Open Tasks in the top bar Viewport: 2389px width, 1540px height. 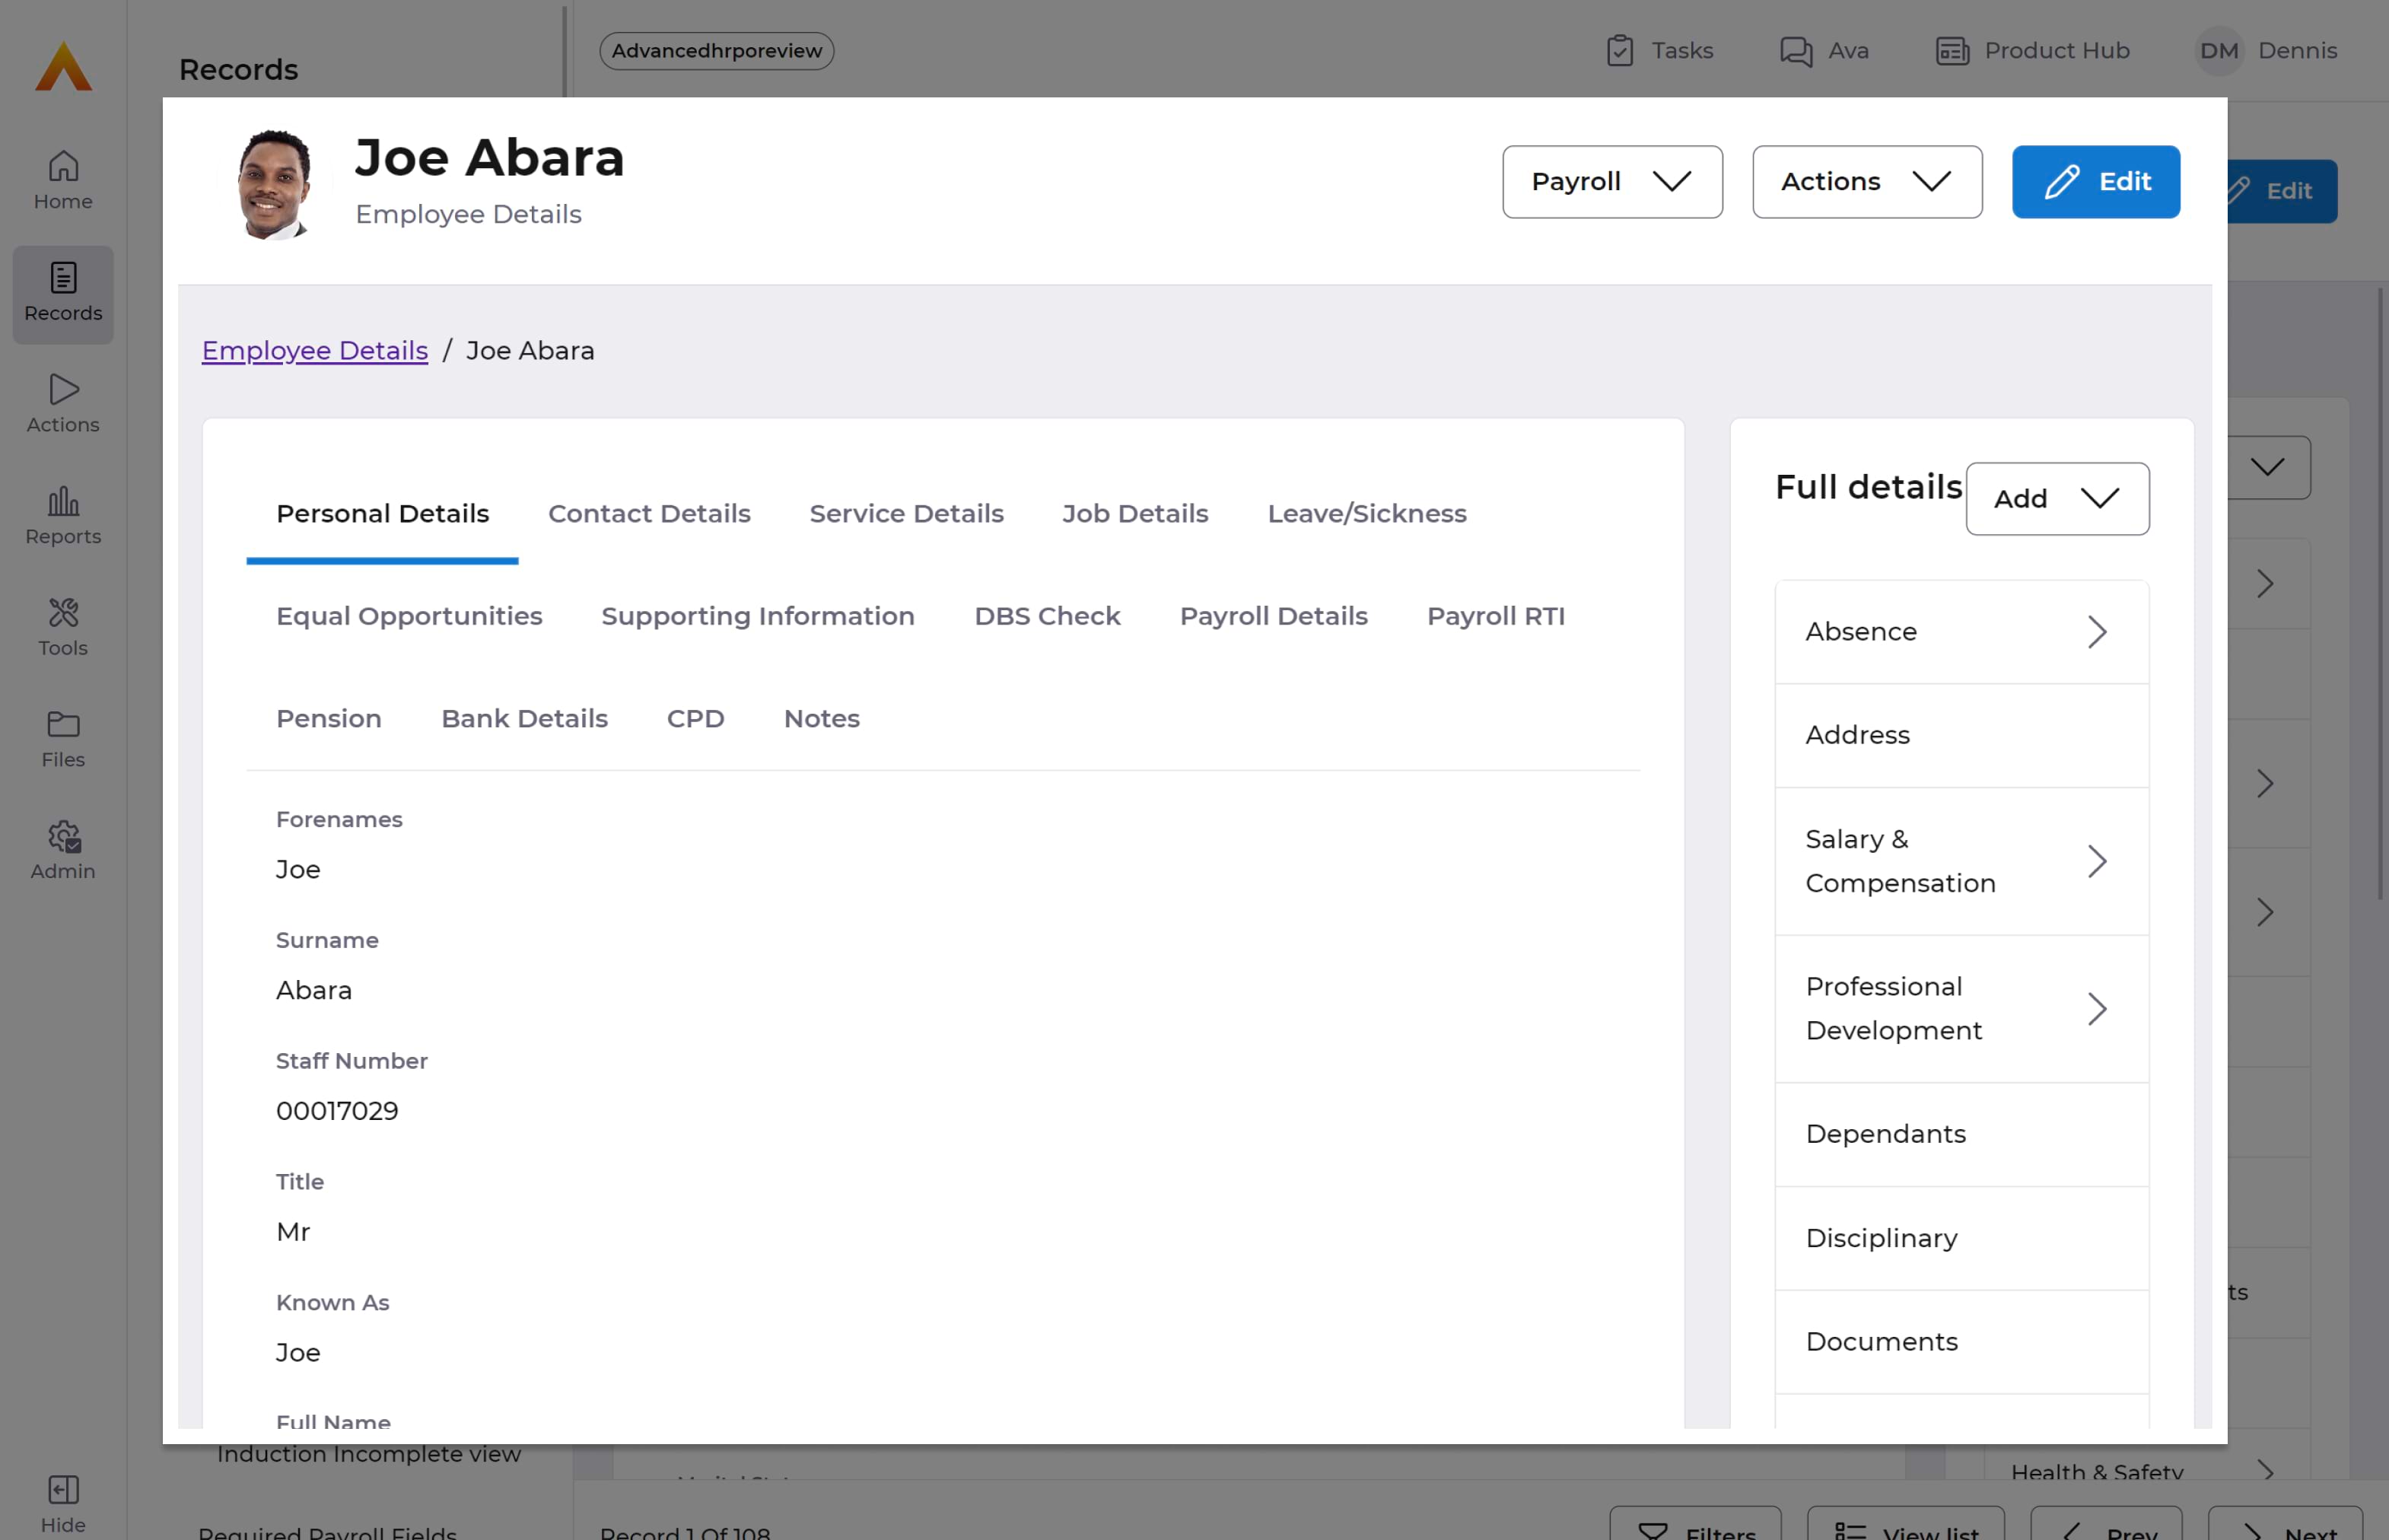coord(1659,50)
